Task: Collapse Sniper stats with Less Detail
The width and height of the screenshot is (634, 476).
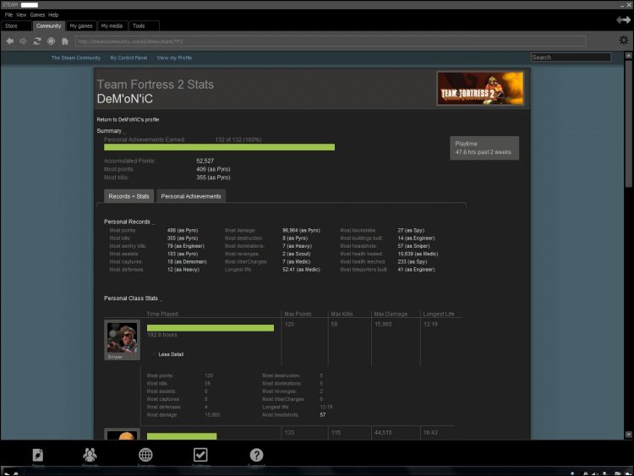Action: (171, 354)
